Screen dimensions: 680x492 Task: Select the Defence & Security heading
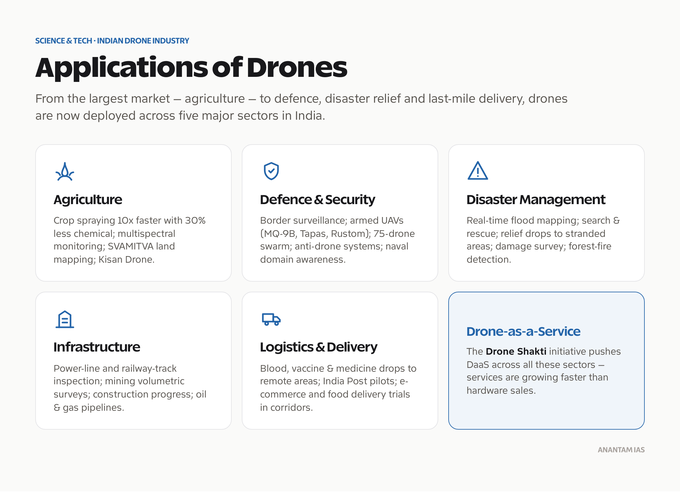click(x=318, y=200)
